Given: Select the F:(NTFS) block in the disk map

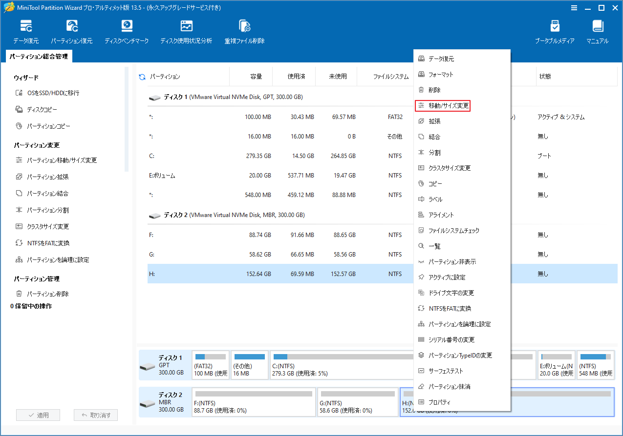Looking at the screenshot, I should (x=254, y=402).
